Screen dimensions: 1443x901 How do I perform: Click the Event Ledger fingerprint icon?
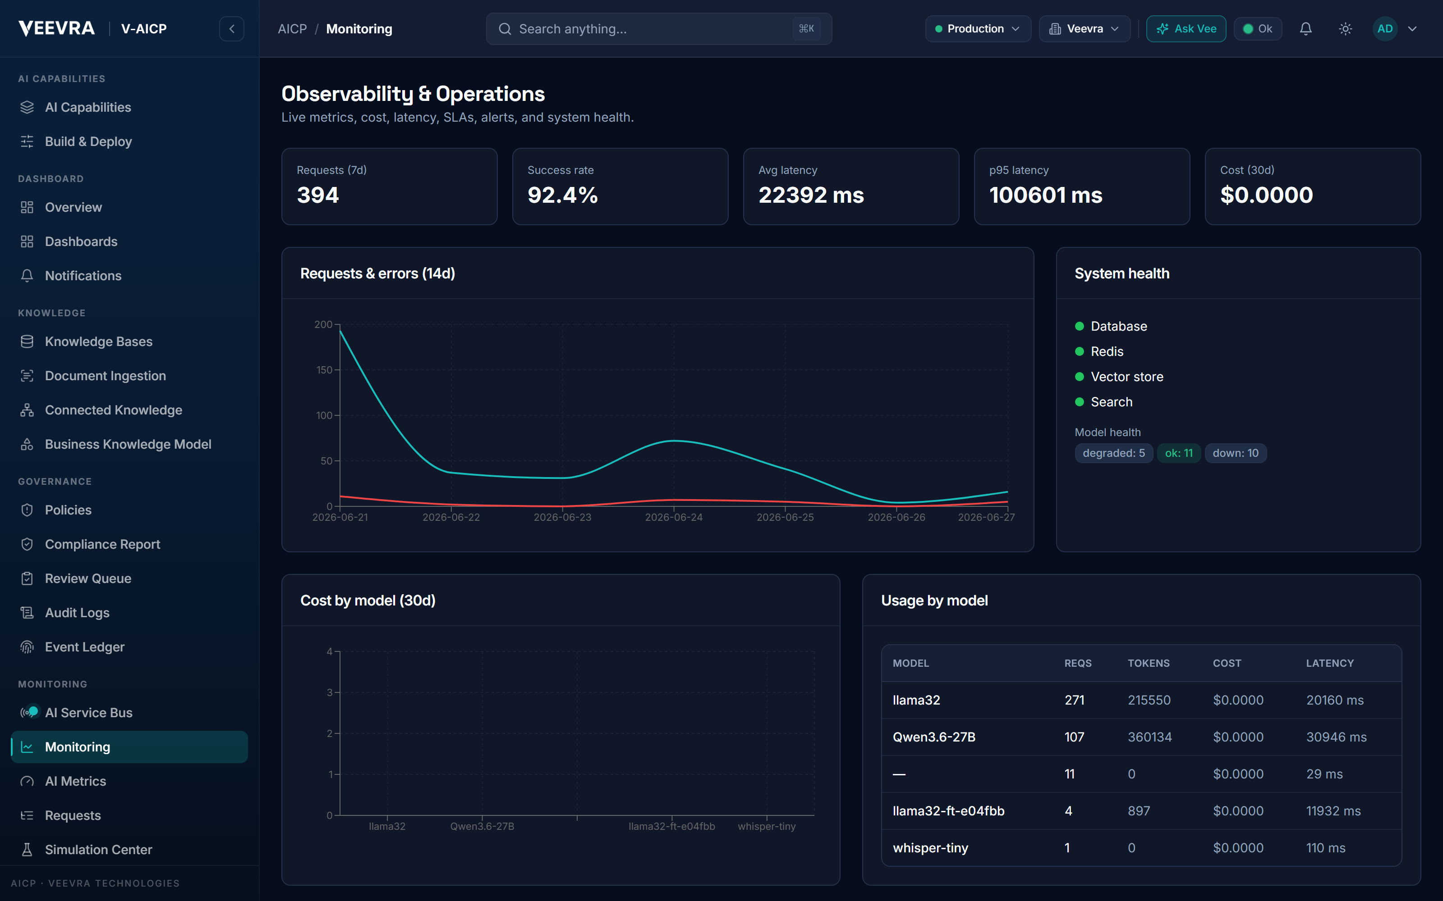pyautogui.click(x=27, y=647)
